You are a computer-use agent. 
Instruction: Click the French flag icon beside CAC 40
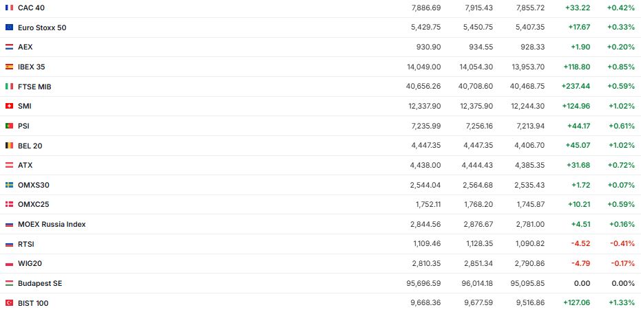9,8
